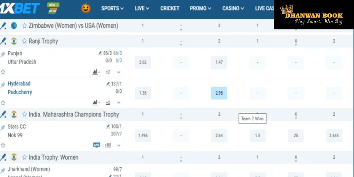
Task: Toggle favorite star for India Trophy. Women
Action: 25,158
